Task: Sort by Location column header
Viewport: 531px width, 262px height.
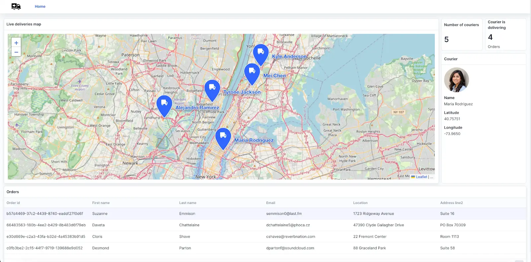Action: click(360, 203)
